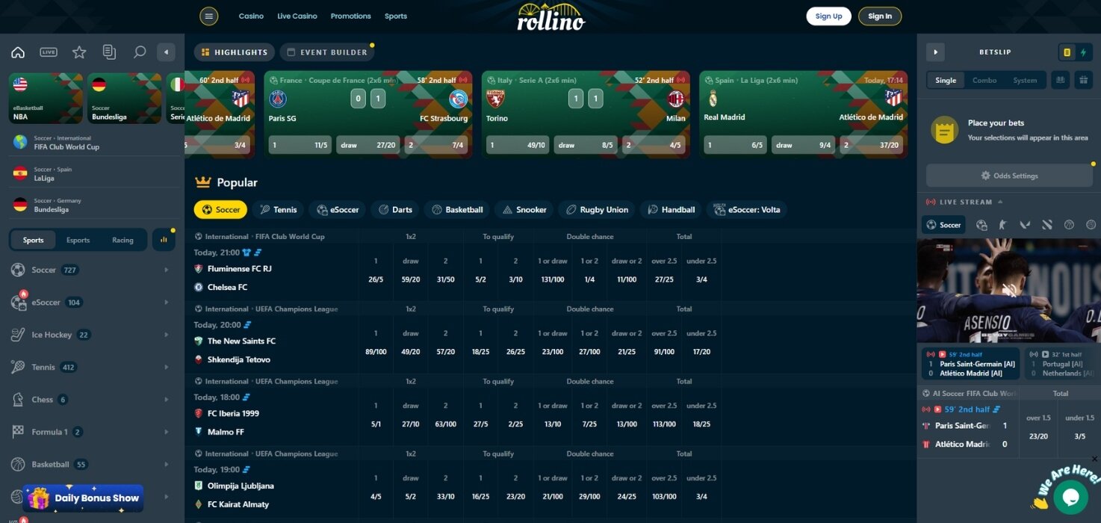This screenshot has width=1101, height=523.
Task: Filter popular events by Snooker
Action: coord(524,210)
